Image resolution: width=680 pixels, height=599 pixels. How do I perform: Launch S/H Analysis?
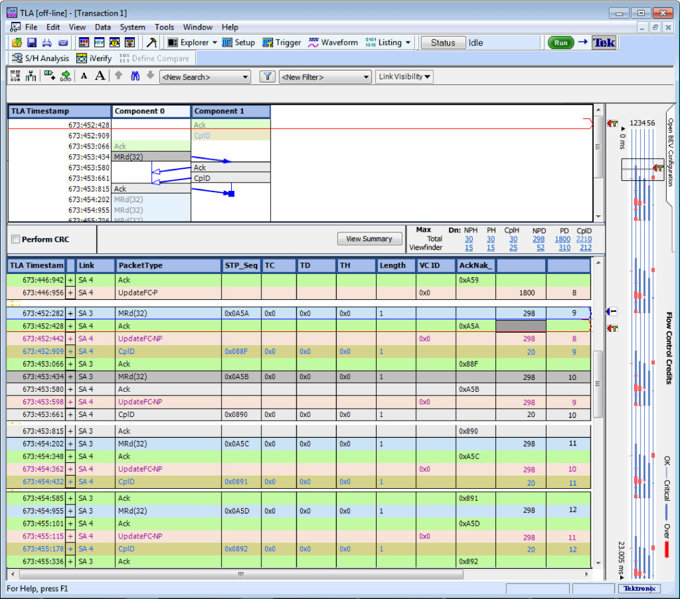pyautogui.click(x=40, y=59)
